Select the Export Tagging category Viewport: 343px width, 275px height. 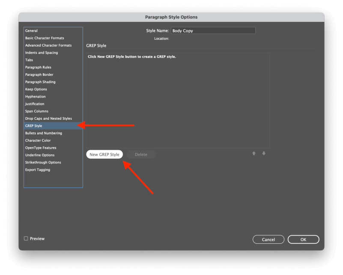coord(53,170)
